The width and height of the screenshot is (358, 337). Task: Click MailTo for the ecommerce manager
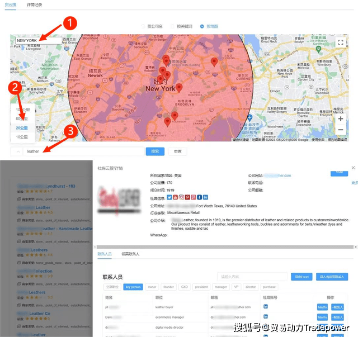pyautogui.click(x=322, y=317)
